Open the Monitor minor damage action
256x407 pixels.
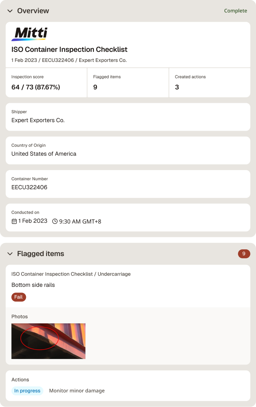click(77, 390)
